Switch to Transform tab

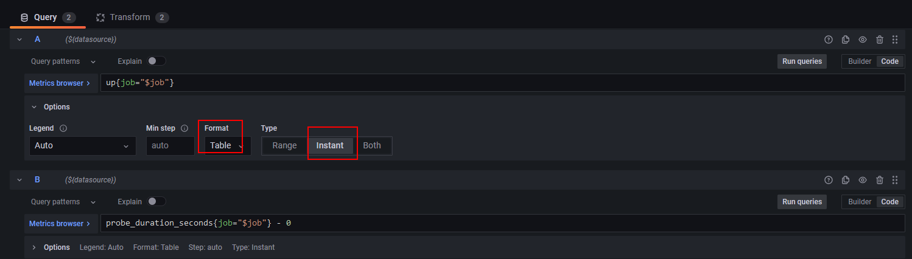coord(129,17)
